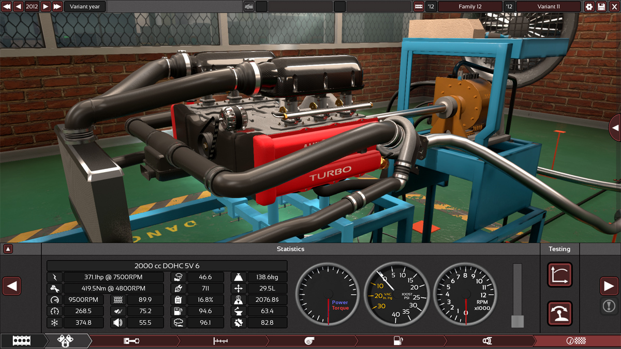Switch to the engine family block tab
Screen dimensions: 621x349
click(22, 341)
